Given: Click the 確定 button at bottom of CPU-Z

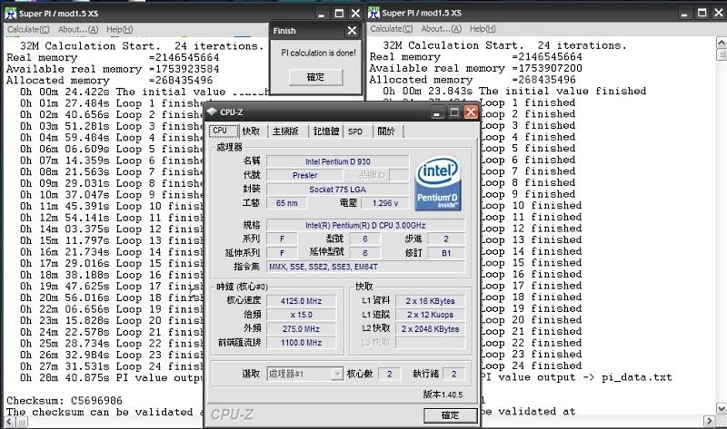Looking at the screenshot, I should click(x=450, y=415).
